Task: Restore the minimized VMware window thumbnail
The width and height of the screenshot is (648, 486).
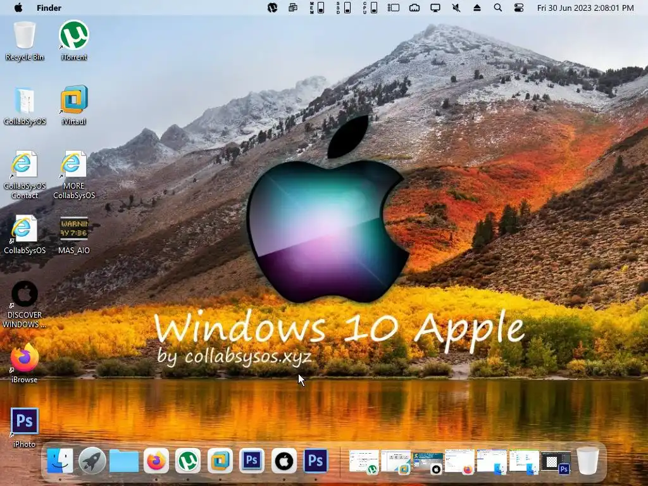Action: click(396, 461)
